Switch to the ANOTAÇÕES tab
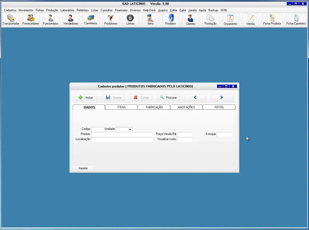 tap(186, 107)
